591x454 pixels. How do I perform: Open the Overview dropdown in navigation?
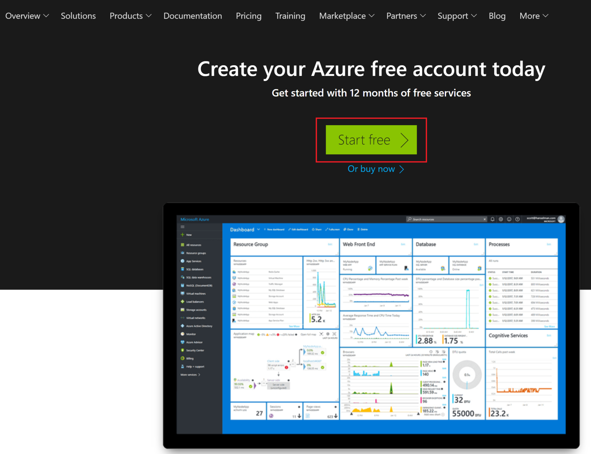tap(27, 16)
